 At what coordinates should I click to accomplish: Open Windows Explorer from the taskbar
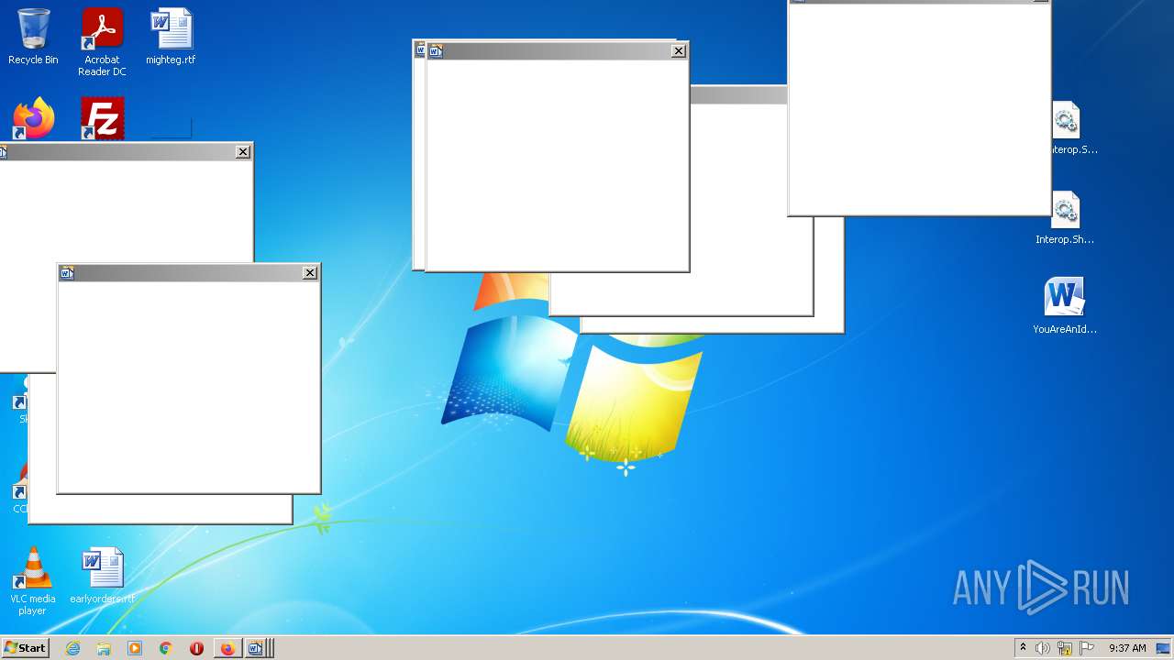pyautogui.click(x=104, y=648)
